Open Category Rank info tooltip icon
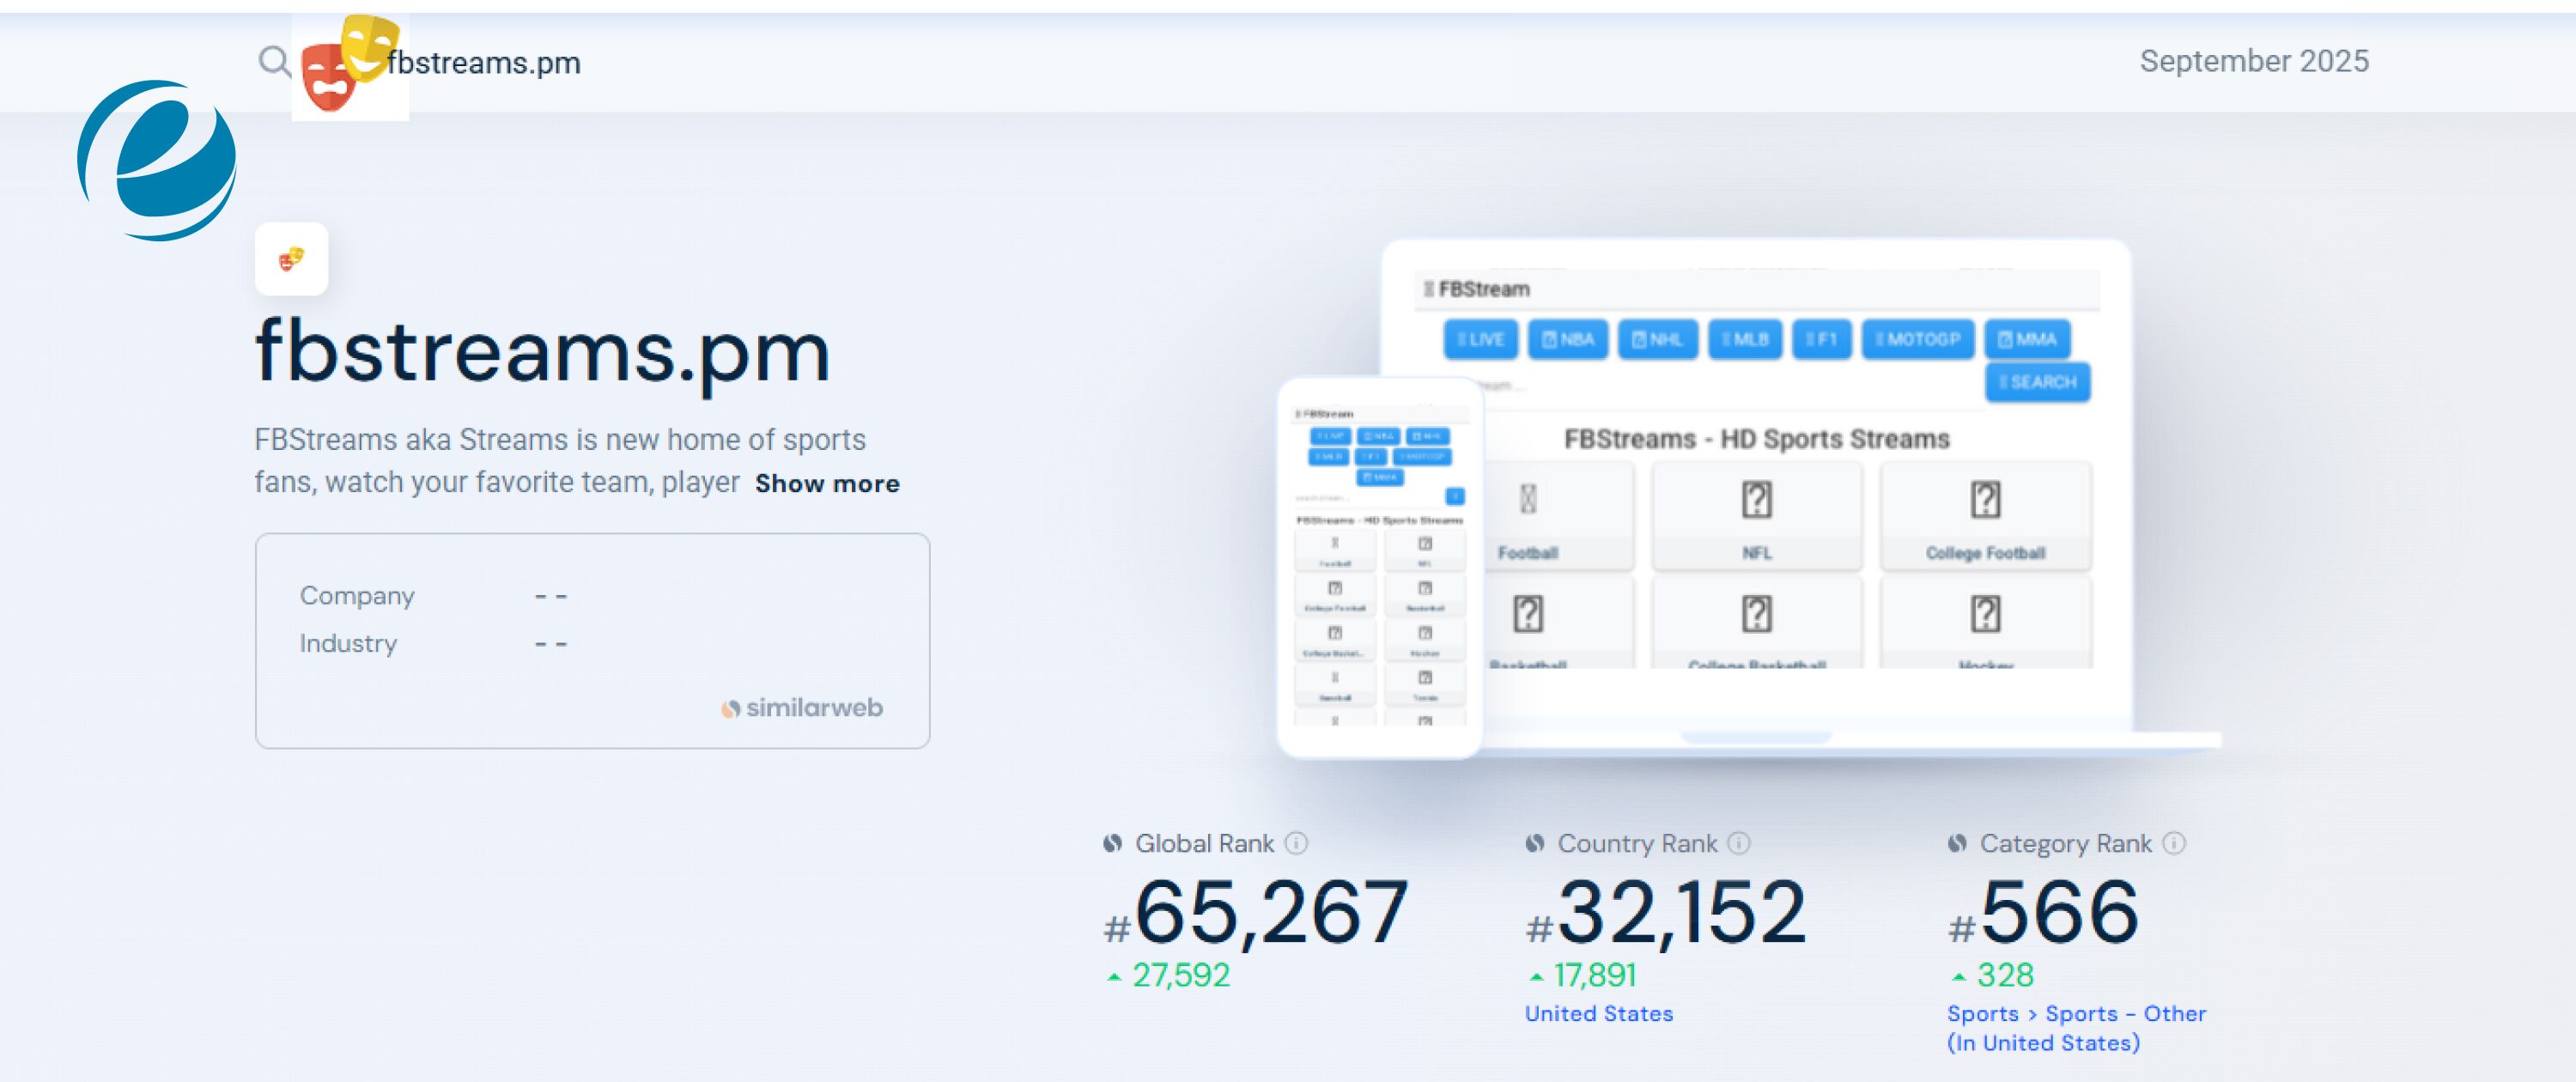The height and width of the screenshot is (1082, 2576). pos(2174,843)
